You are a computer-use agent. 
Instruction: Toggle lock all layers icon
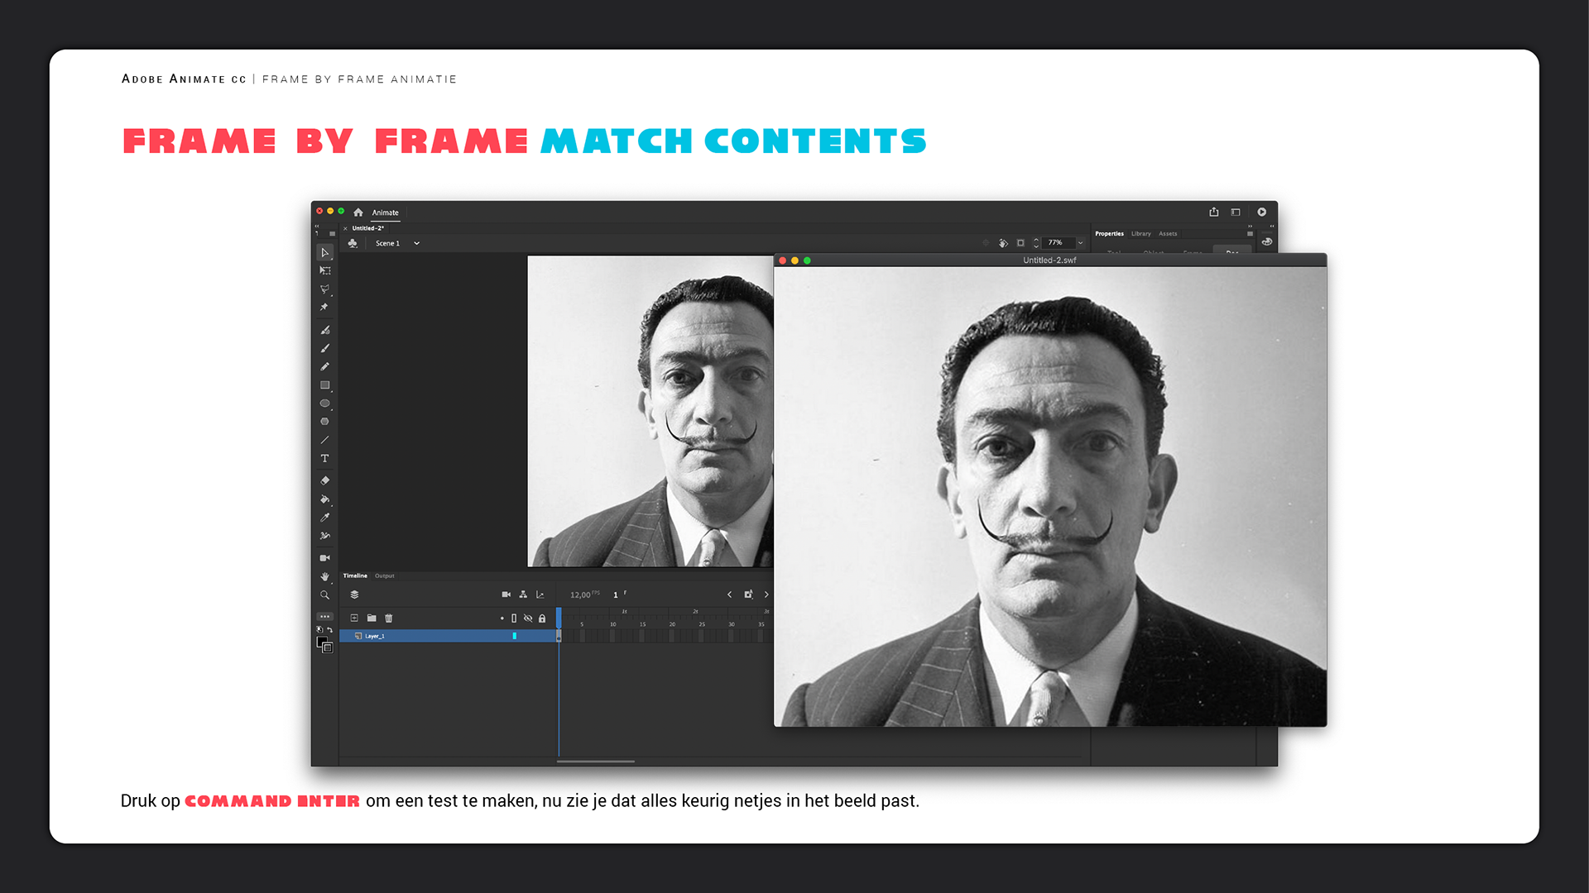point(542,618)
